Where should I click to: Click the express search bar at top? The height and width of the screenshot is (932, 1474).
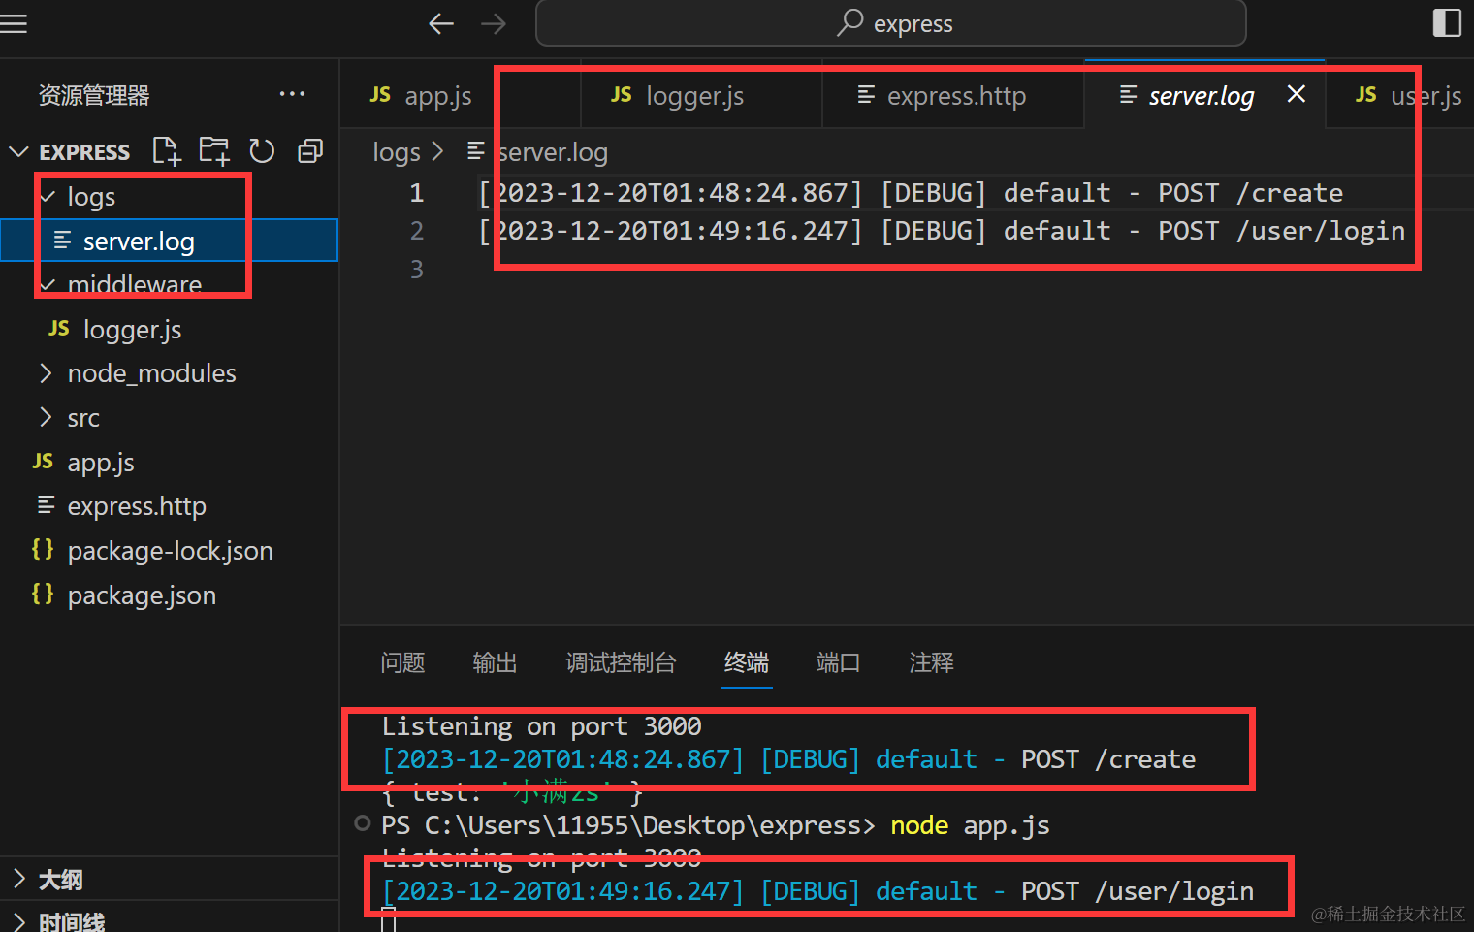click(890, 23)
